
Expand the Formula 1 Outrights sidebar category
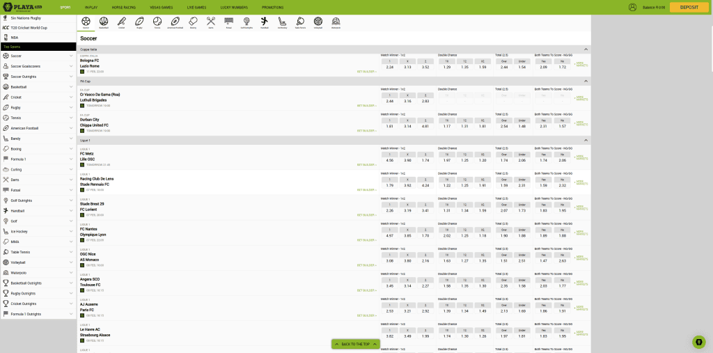coord(71,314)
